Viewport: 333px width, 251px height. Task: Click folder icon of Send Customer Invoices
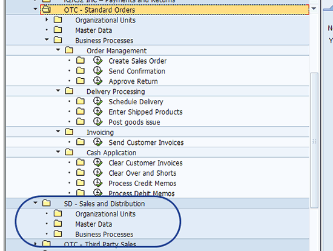[x=81, y=142]
